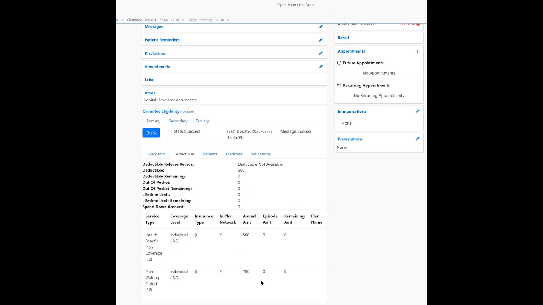
Task: Edit Disclosures via its pencil icon
Action: [x=321, y=53]
